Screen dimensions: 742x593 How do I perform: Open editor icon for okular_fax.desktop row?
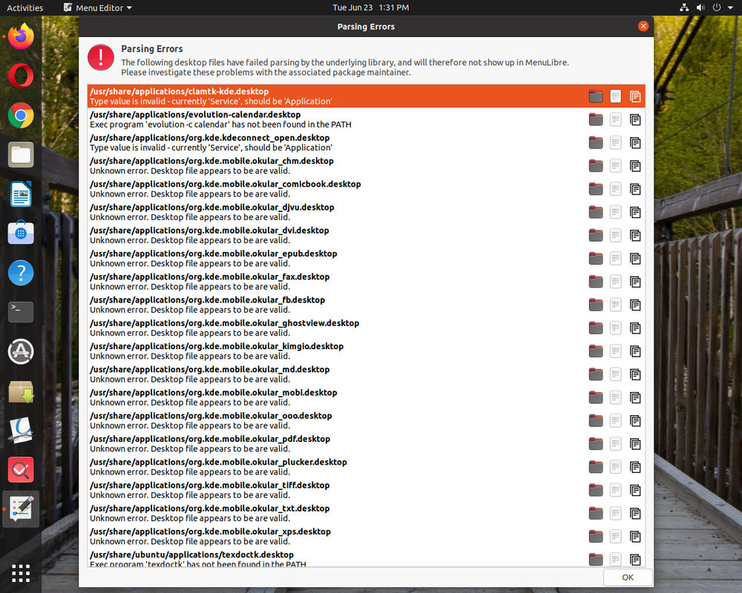coord(615,282)
